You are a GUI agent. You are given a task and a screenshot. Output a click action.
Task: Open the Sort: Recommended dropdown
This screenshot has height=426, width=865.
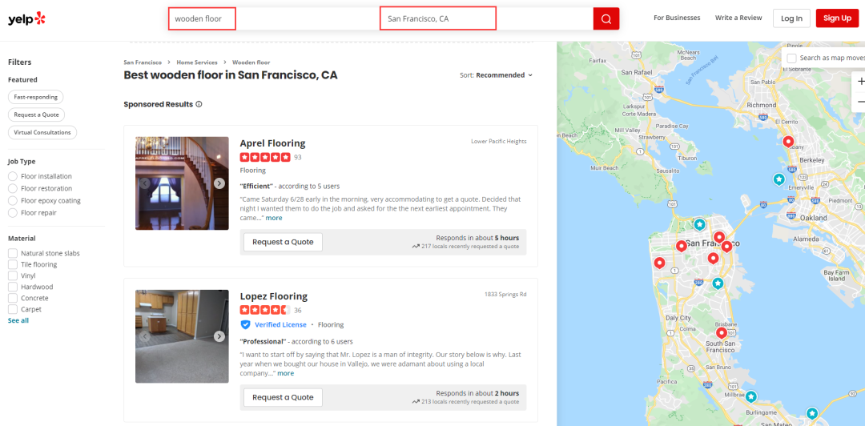497,75
